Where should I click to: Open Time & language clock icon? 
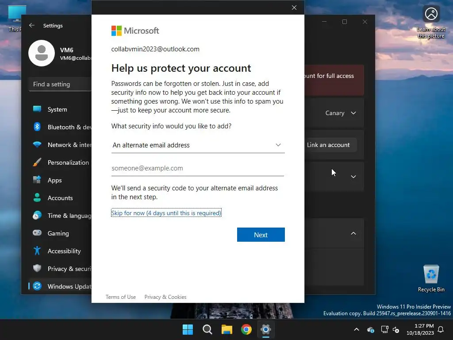point(37,216)
